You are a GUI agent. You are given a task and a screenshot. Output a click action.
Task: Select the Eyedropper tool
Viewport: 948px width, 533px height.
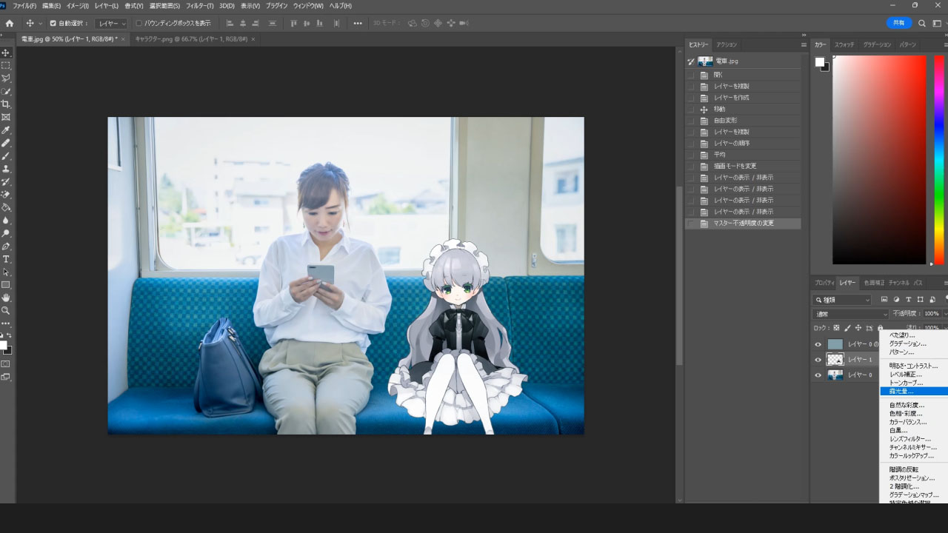coord(6,130)
